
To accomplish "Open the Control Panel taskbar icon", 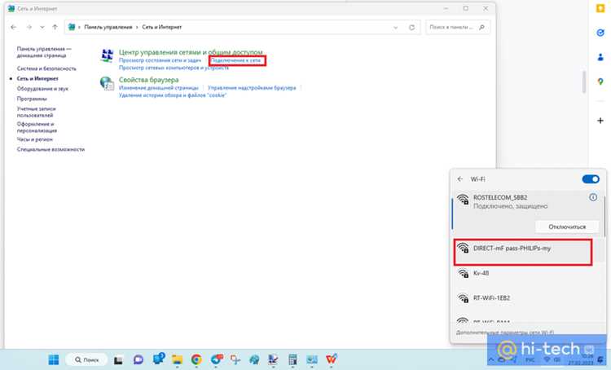I will coord(312,359).
